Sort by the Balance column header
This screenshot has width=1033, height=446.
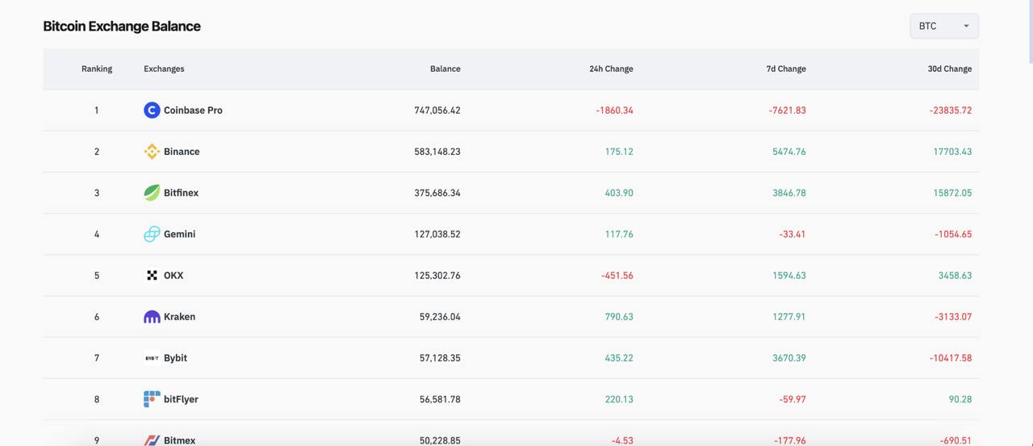(x=445, y=69)
